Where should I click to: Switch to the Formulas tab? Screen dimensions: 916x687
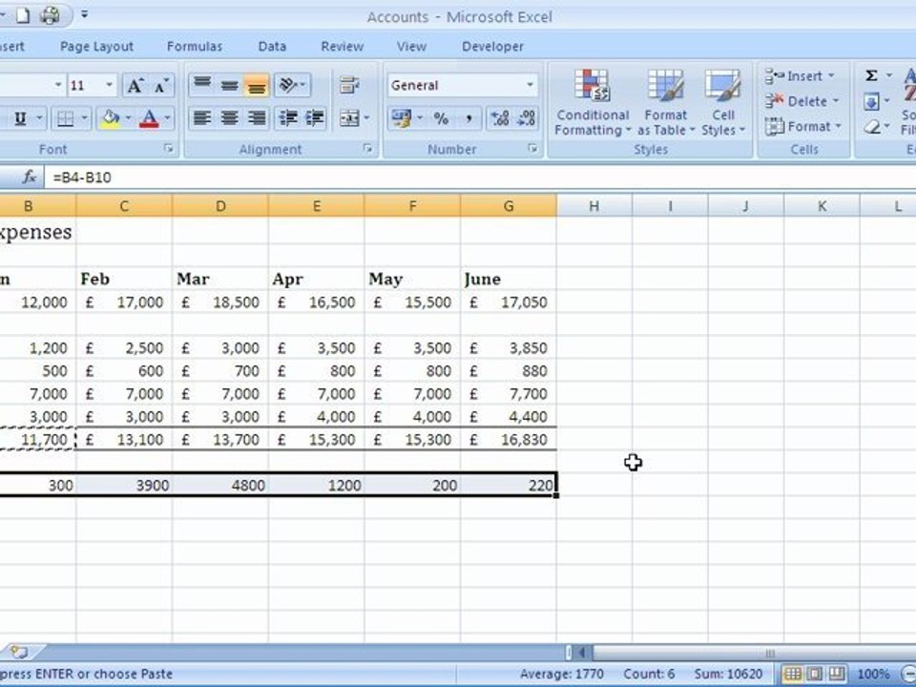(195, 46)
